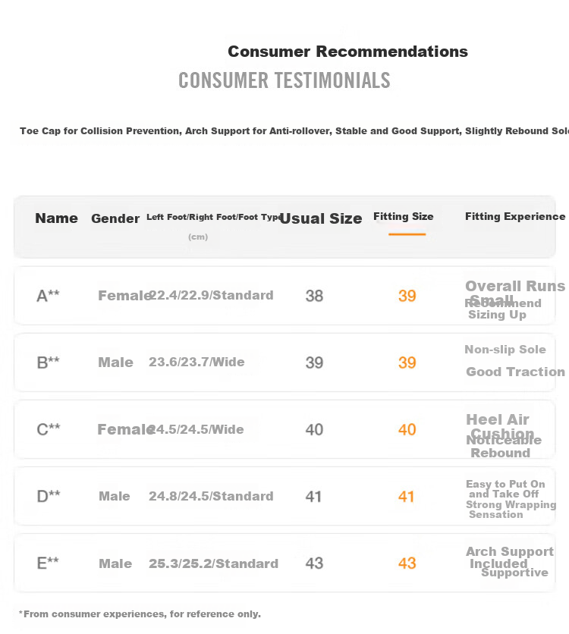569x634 pixels.
Task: Click usual size 41 in row D**
Action: point(313,496)
